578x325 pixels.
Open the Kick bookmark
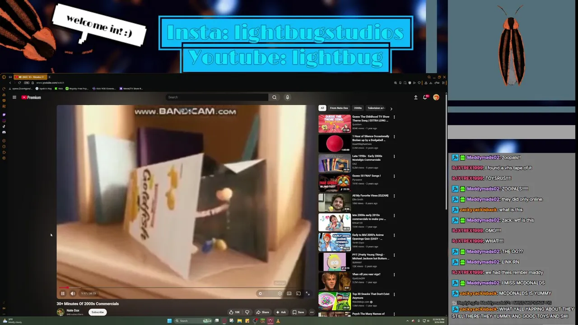coord(59,88)
